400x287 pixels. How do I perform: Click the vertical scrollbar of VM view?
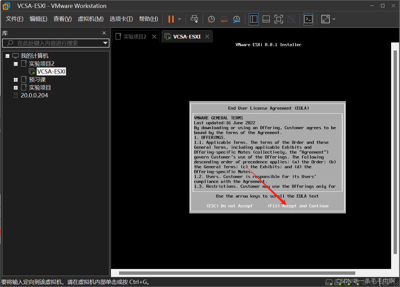coord(395,152)
